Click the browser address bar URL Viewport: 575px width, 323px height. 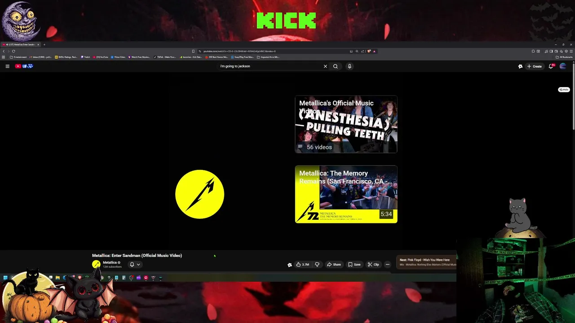(x=239, y=51)
